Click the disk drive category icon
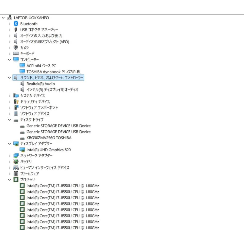 click(16, 120)
